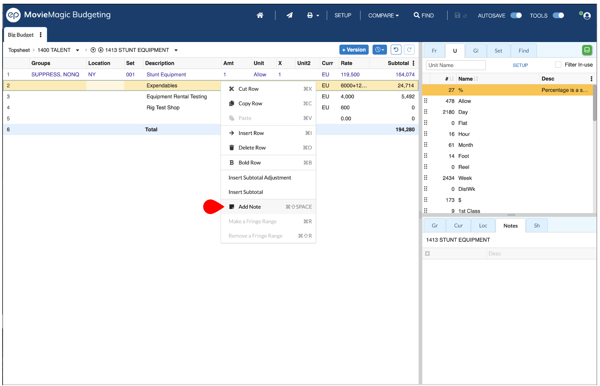
Task: Go to next account with down-arrow icon
Action: [100, 50]
